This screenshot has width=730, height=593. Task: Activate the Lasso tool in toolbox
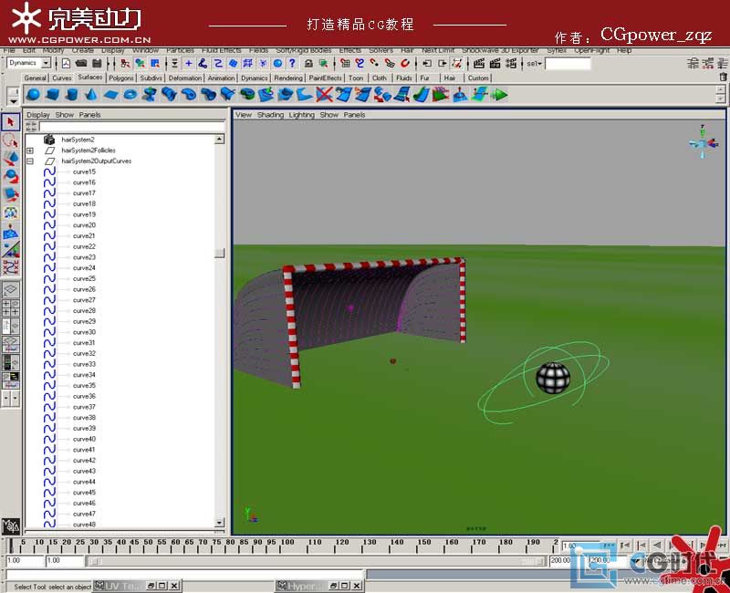(x=11, y=140)
